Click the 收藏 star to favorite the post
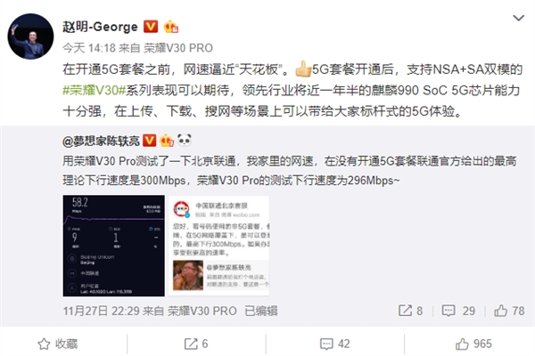 click(x=58, y=344)
